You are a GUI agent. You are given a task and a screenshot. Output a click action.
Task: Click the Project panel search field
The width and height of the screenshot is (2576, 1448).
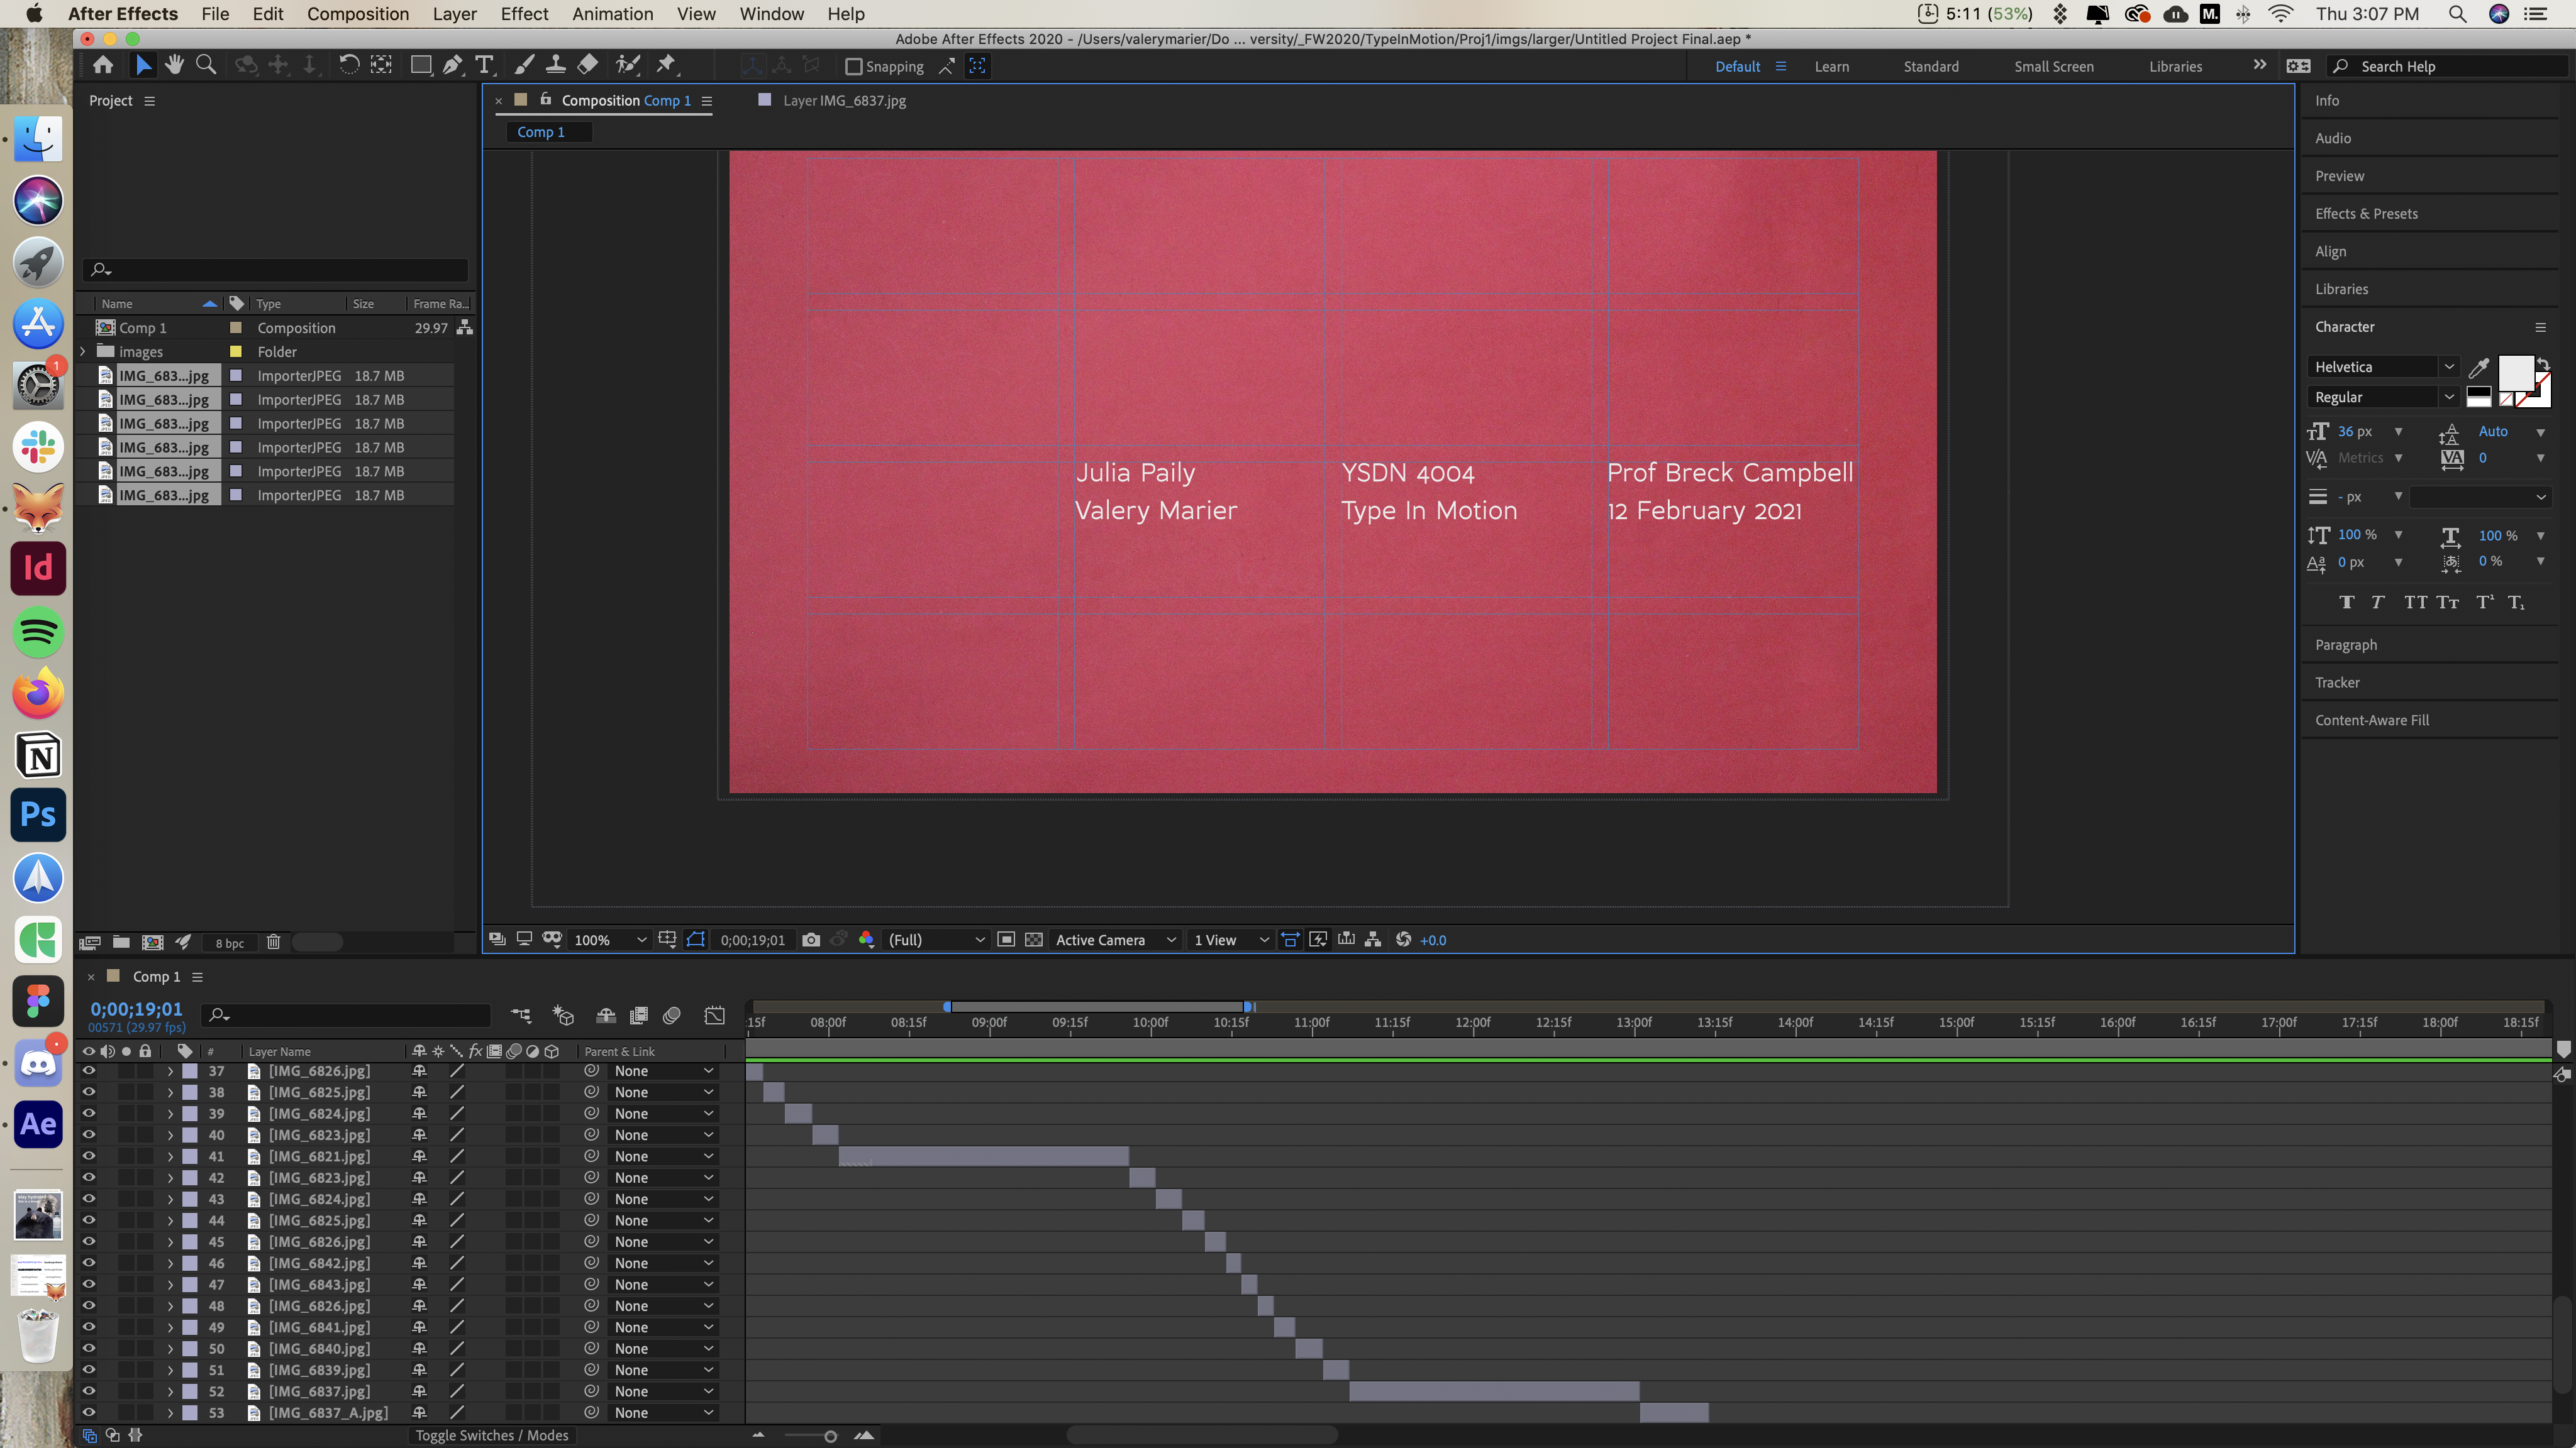pos(276,270)
